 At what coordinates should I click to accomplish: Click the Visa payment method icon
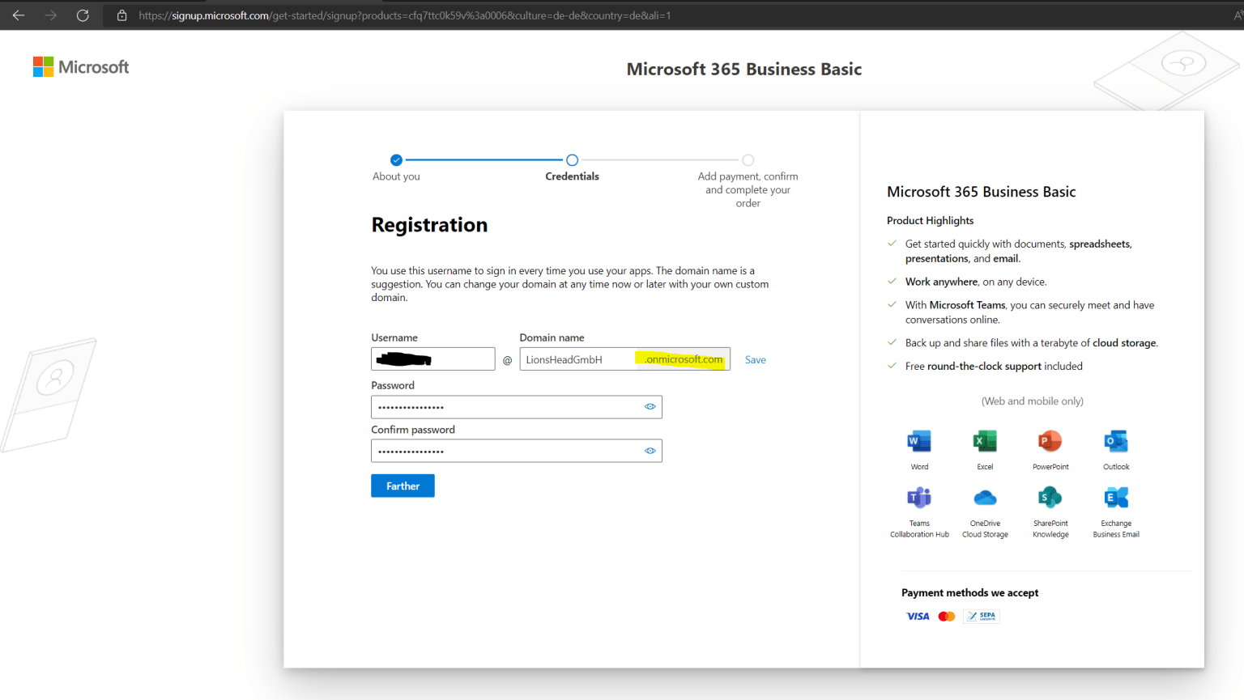[917, 616]
